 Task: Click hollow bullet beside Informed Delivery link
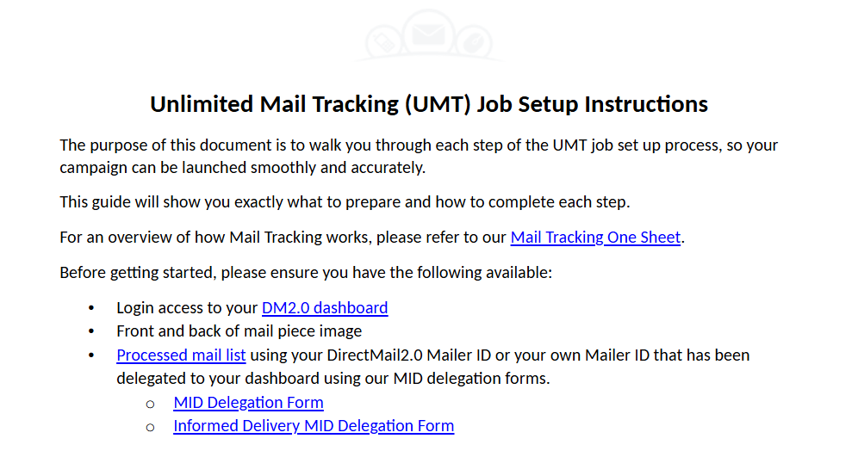point(151,428)
